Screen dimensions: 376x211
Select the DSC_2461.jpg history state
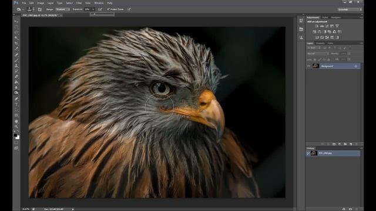tap(333, 153)
